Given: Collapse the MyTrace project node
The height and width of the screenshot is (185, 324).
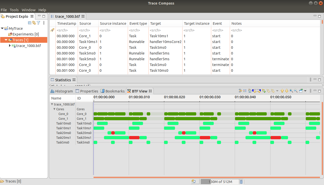Looking at the screenshot, I should tap(2, 28).
